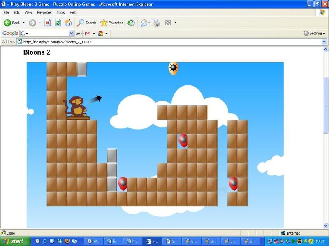Click red bloon inside middle brick tower

[x=183, y=140]
